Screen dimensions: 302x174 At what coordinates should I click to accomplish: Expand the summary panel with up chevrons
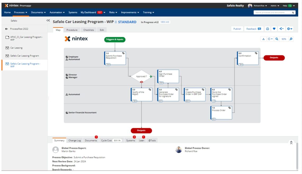tap(291, 142)
